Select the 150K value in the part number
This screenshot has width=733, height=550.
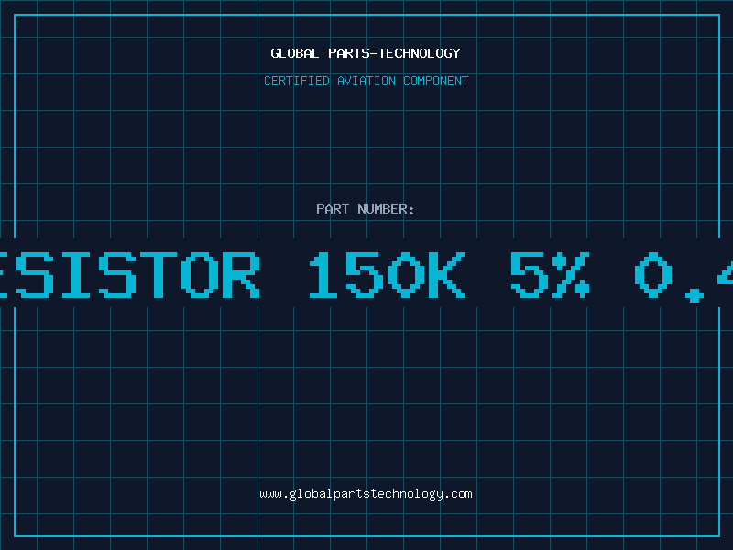pos(387,274)
